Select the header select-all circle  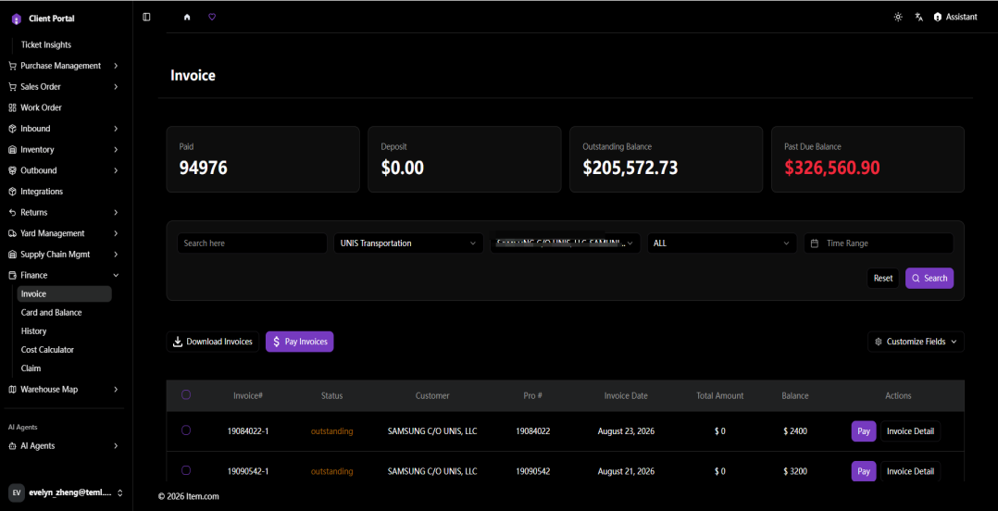pos(186,395)
